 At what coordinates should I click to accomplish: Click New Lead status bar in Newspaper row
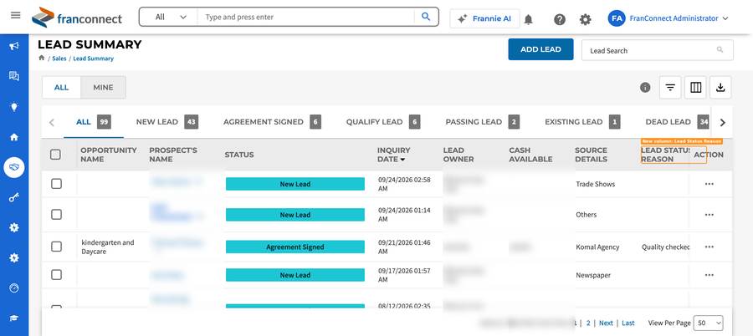(295, 275)
